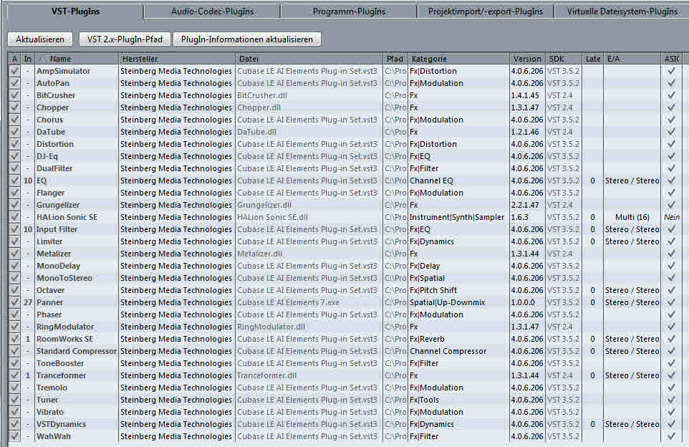The image size is (689, 447).
Task: Disable the Limiter plug-in checkbox
Action: (14, 241)
